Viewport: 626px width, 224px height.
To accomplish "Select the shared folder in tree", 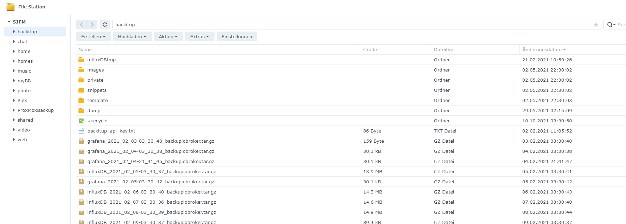I will (x=25, y=120).
